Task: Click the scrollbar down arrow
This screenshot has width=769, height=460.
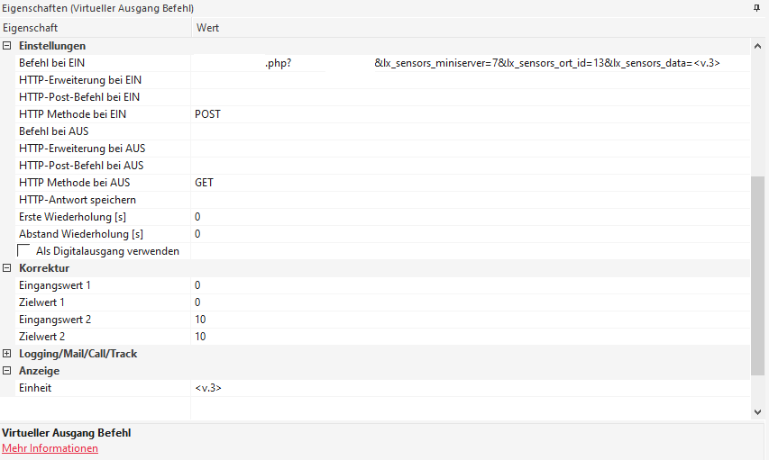Action: click(757, 410)
